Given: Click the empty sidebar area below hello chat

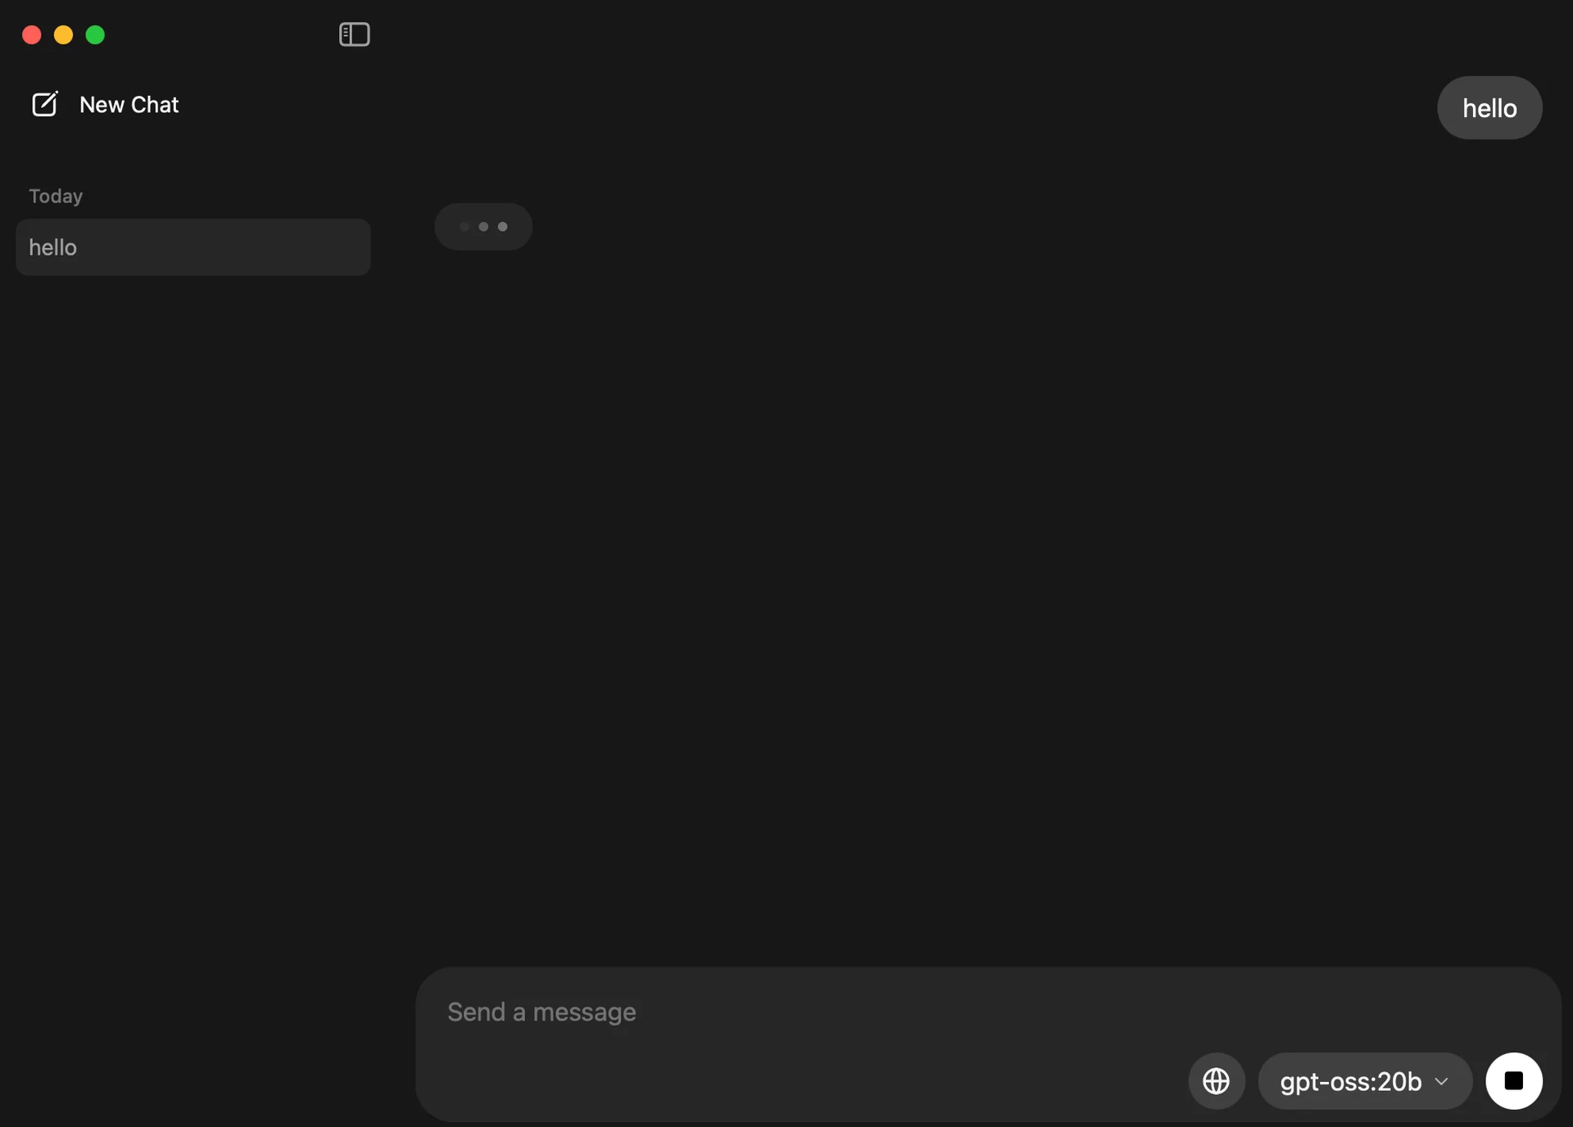Looking at the screenshot, I should click(x=193, y=614).
